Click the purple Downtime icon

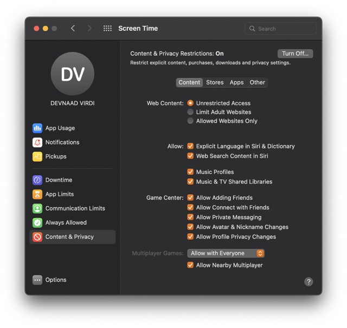click(x=37, y=180)
